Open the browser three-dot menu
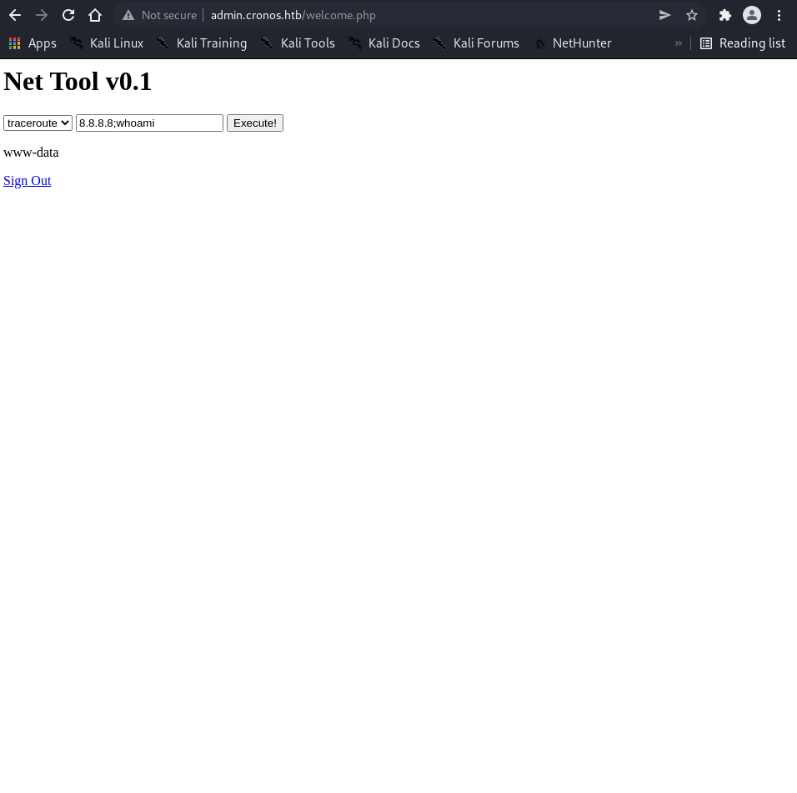Screen dimensions: 797x793 (x=779, y=15)
